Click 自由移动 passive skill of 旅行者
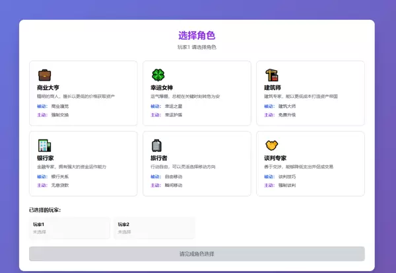Viewport: 396px width, 273px height. pyautogui.click(x=174, y=176)
